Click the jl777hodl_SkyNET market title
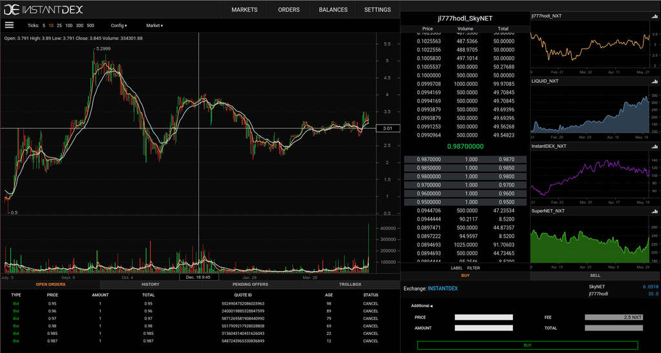The image size is (661, 353). tap(465, 19)
